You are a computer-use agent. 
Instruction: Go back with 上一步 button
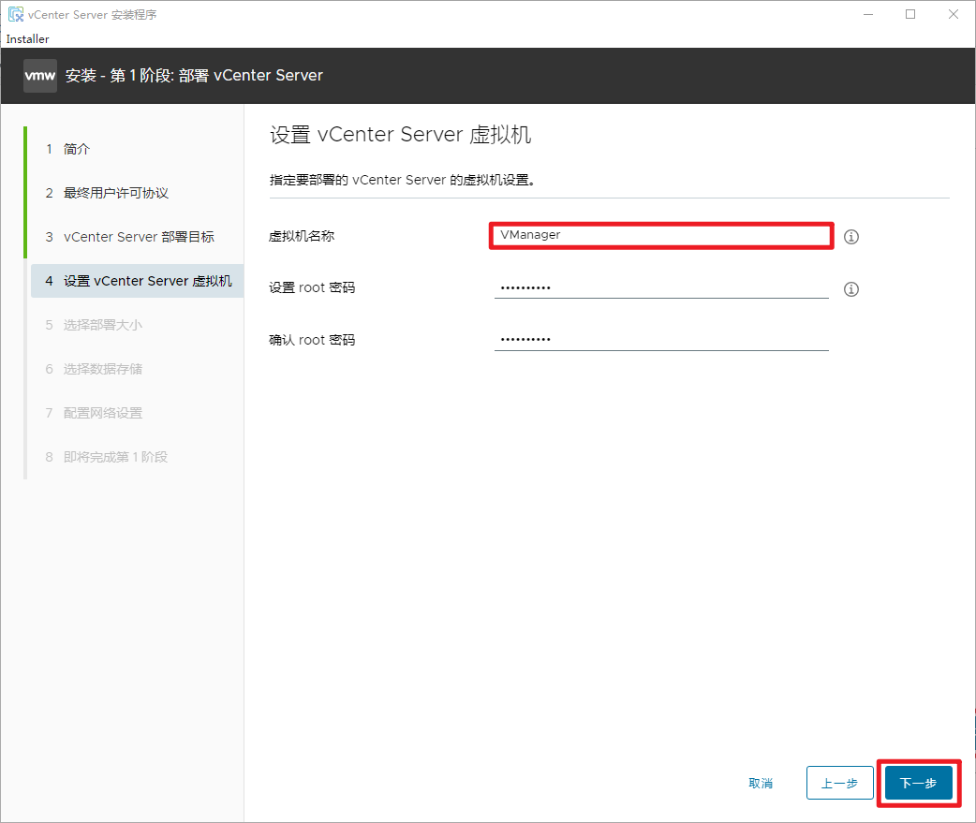(x=839, y=783)
